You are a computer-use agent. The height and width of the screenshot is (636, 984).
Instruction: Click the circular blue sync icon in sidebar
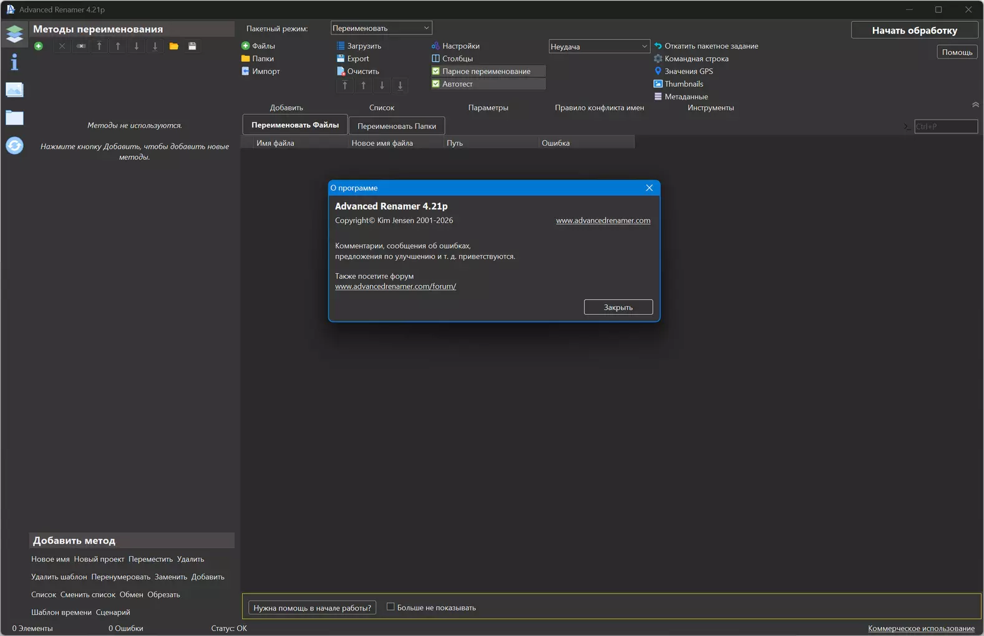click(x=14, y=146)
